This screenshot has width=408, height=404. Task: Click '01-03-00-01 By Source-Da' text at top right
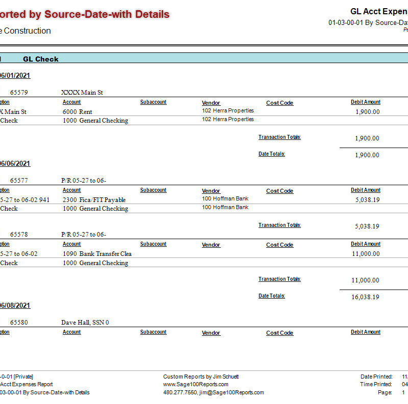click(x=368, y=22)
